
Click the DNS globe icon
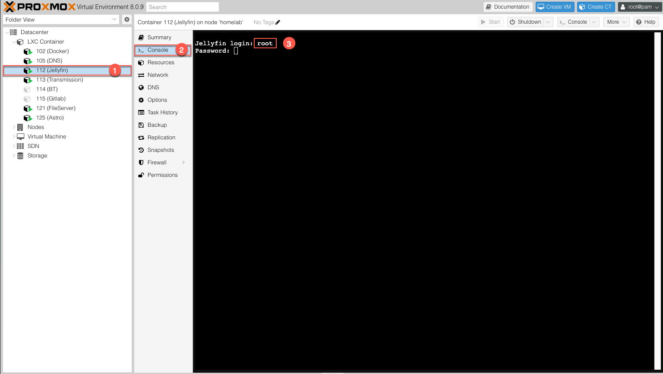click(x=141, y=87)
